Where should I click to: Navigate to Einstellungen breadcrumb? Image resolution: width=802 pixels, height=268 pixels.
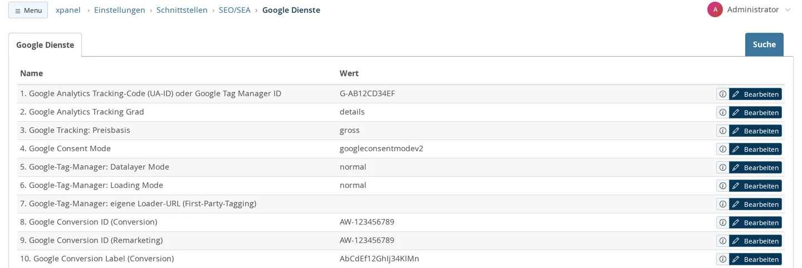pyautogui.click(x=120, y=10)
